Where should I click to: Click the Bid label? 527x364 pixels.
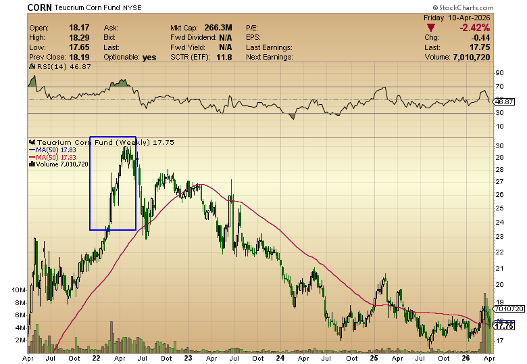point(109,37)
